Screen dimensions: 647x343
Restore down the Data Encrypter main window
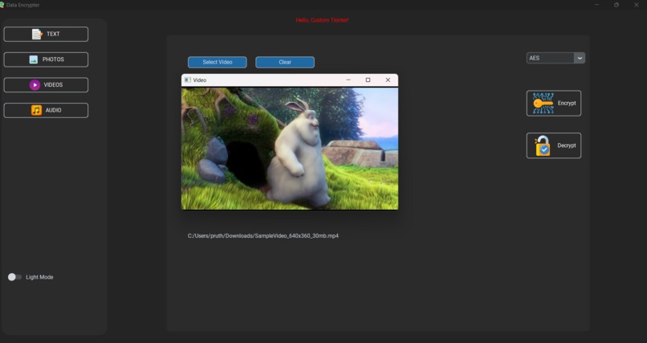coord(616,5)
